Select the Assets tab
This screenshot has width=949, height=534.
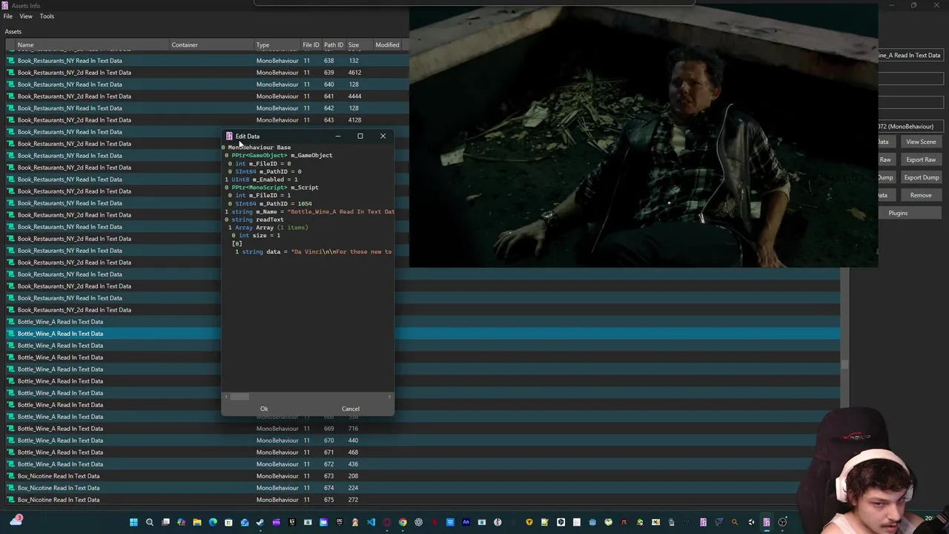pos(13,31)
